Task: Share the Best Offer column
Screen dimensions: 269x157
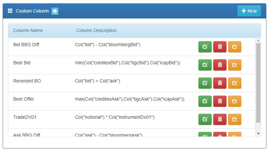Action: click(x=234, y=101)
